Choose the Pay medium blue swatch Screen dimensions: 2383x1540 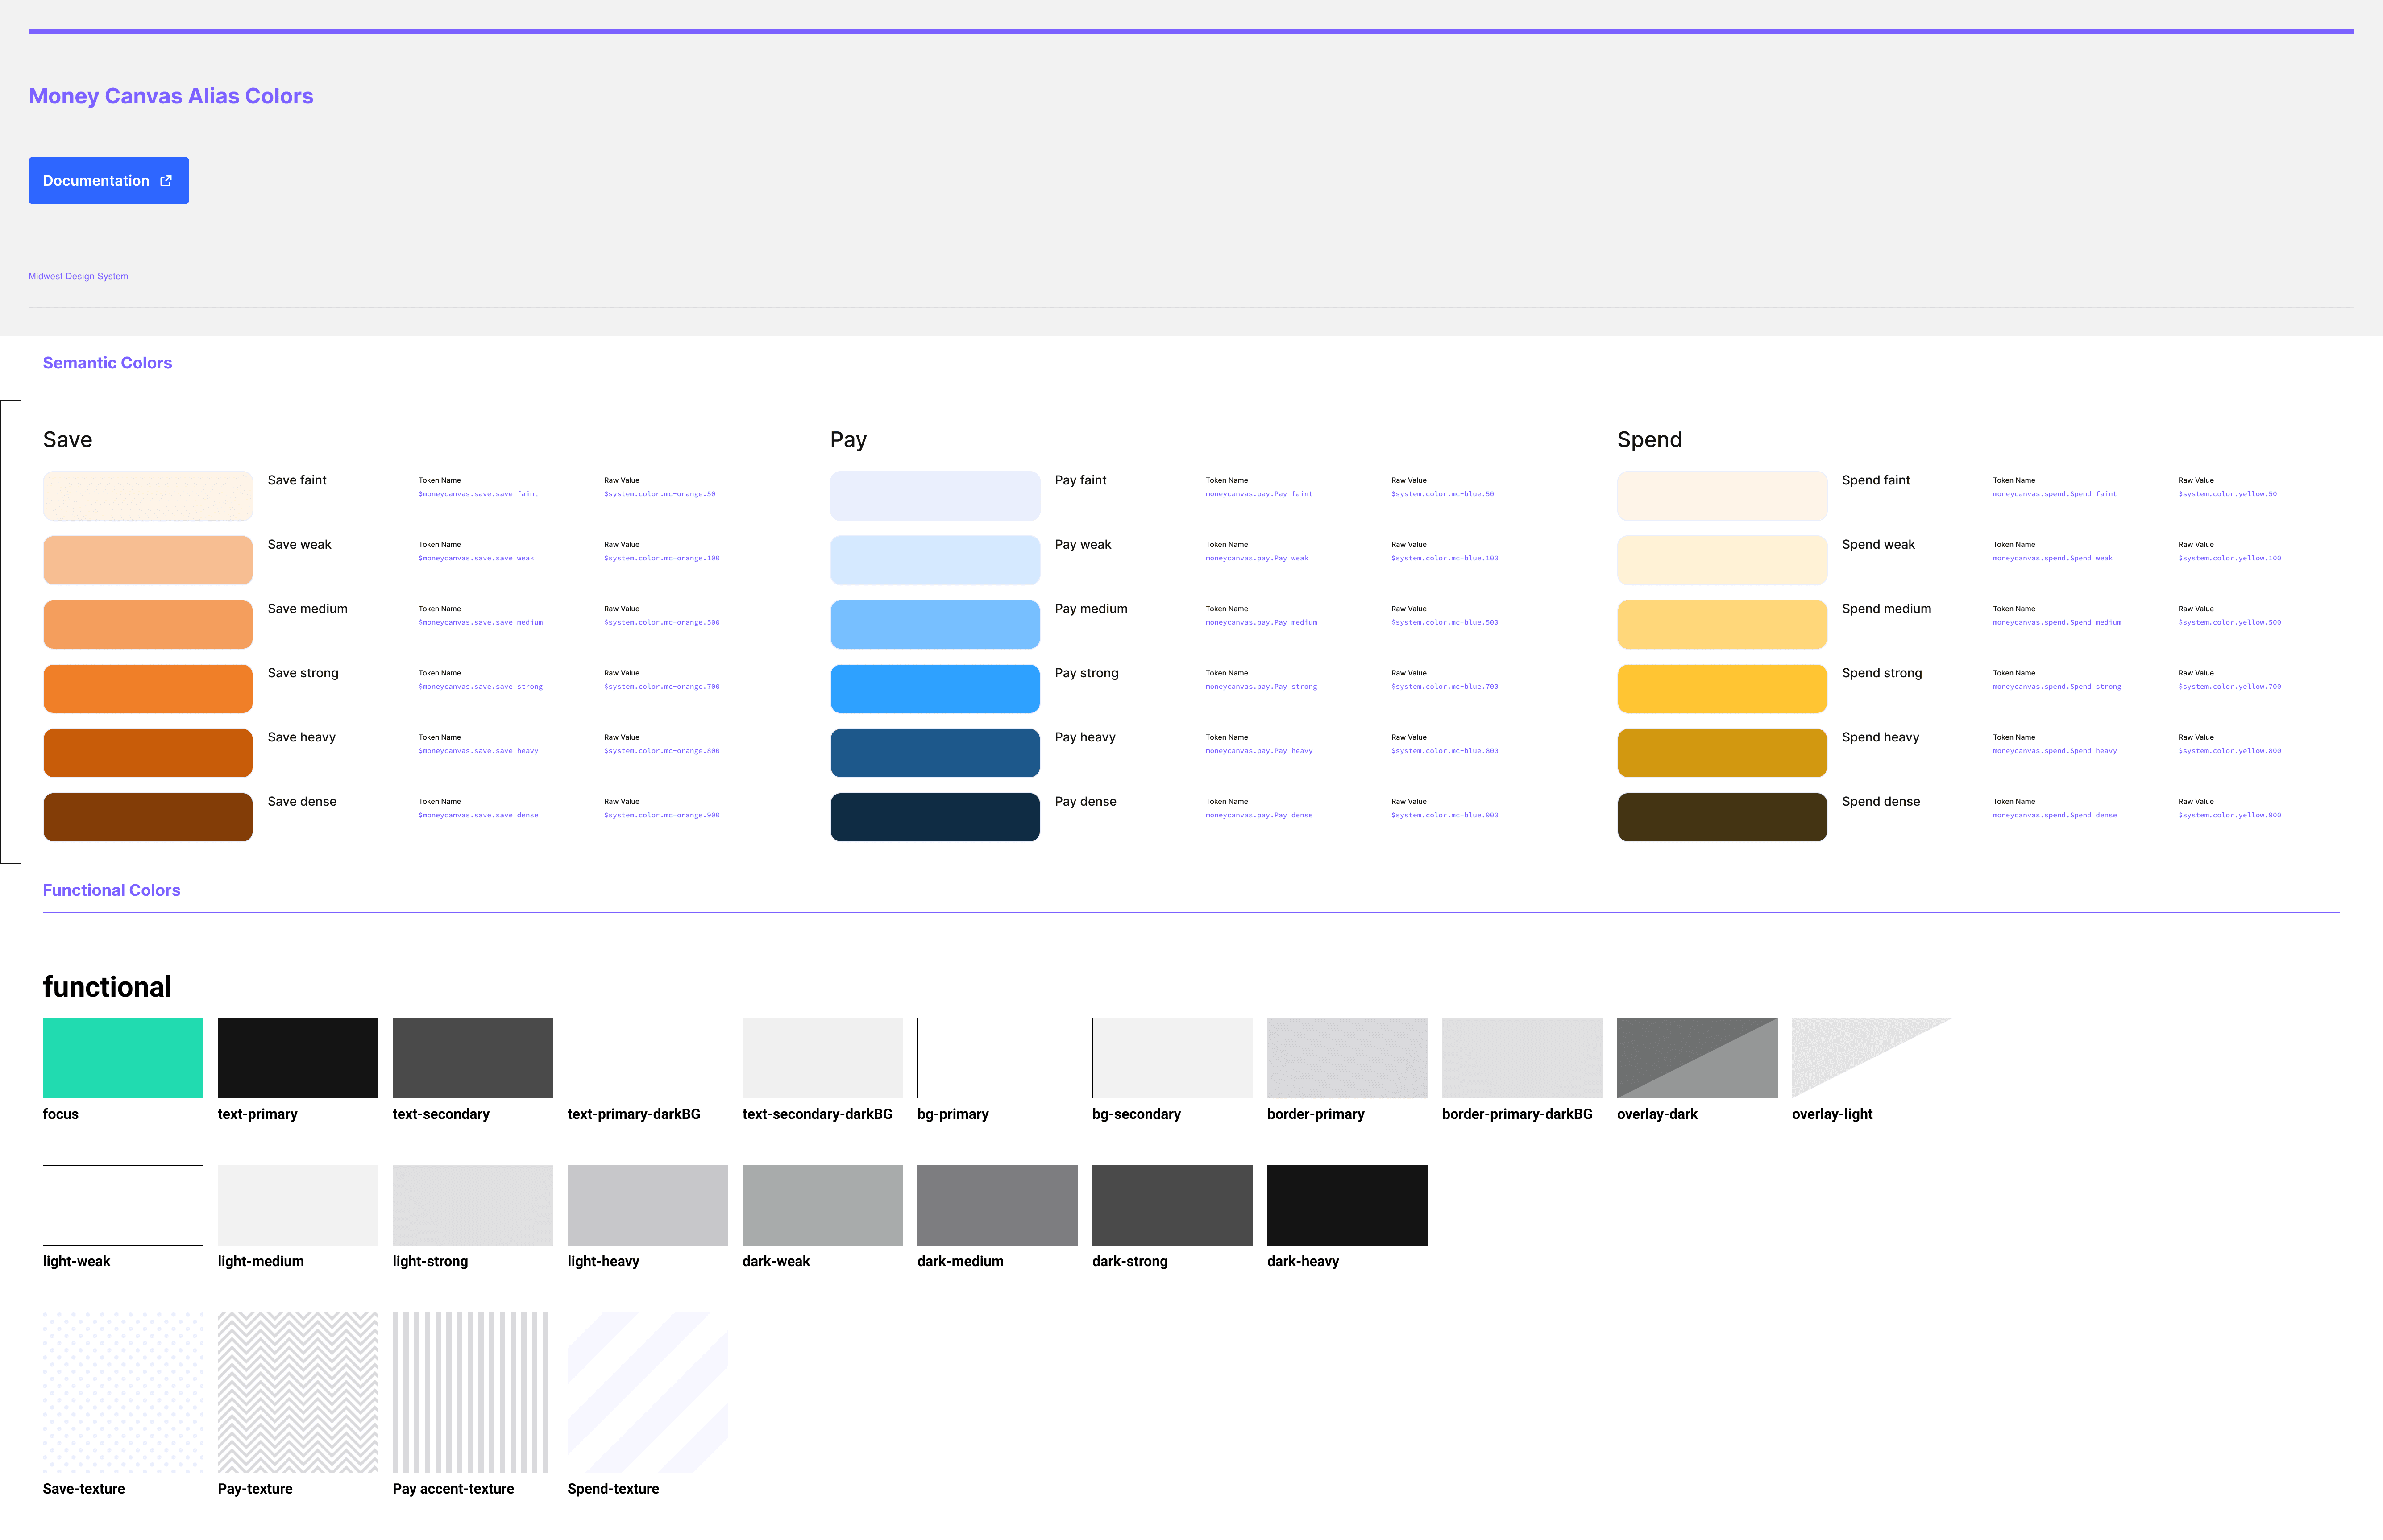click(x=935, y=624)
